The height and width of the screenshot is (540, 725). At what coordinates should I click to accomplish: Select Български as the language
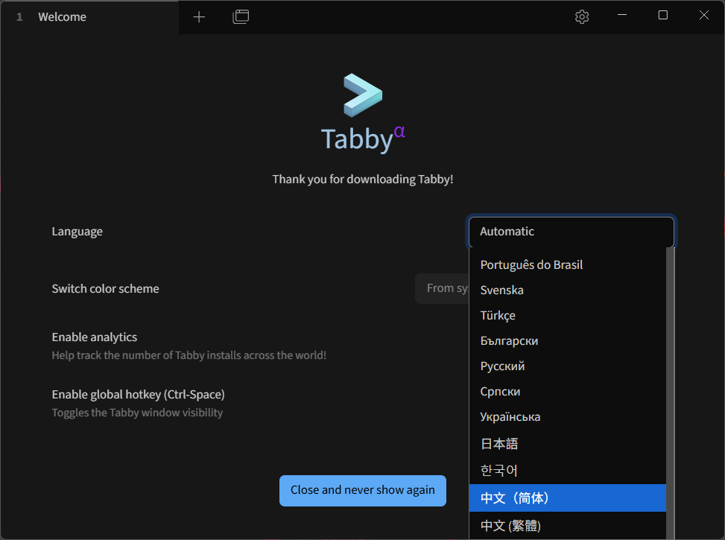tap(567, 341)
